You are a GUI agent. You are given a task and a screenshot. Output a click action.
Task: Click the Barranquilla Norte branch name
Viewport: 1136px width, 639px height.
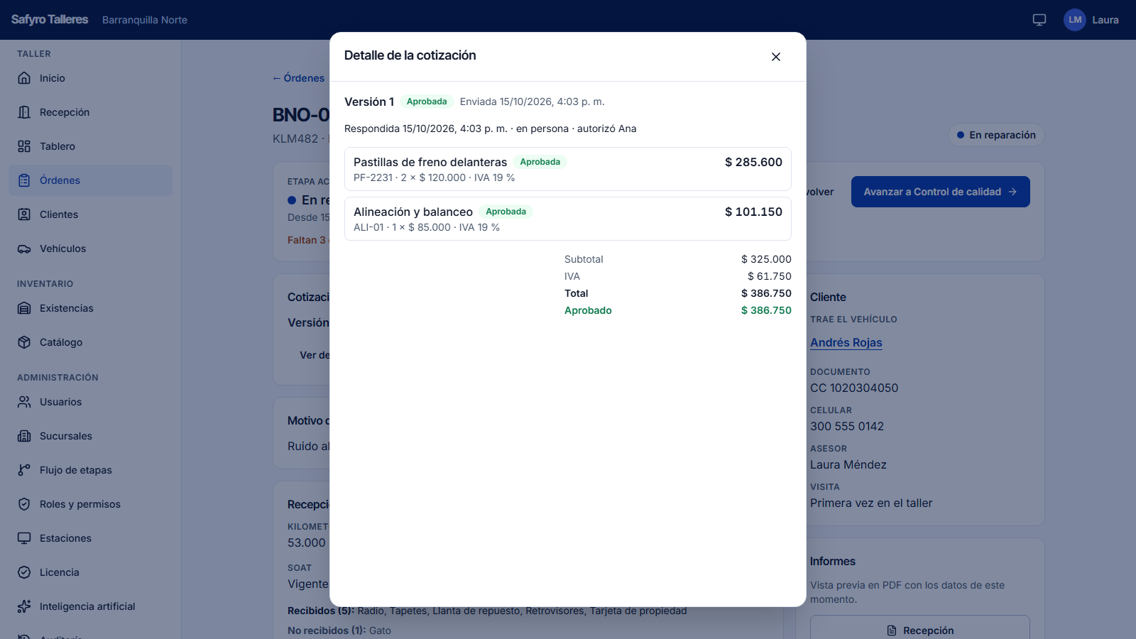coord(145,20)
